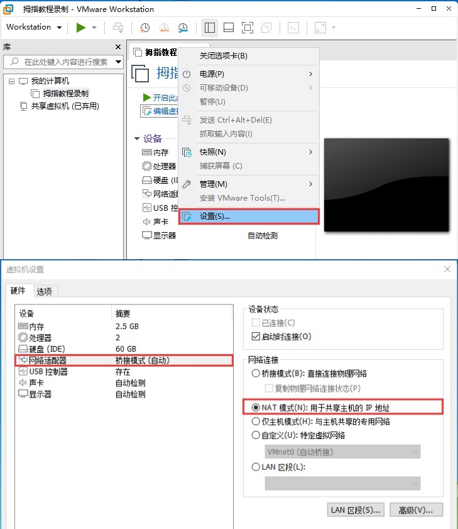The image size is (458, 529).
Task: Switch to the 选项 tab
Action: (44, 291)
